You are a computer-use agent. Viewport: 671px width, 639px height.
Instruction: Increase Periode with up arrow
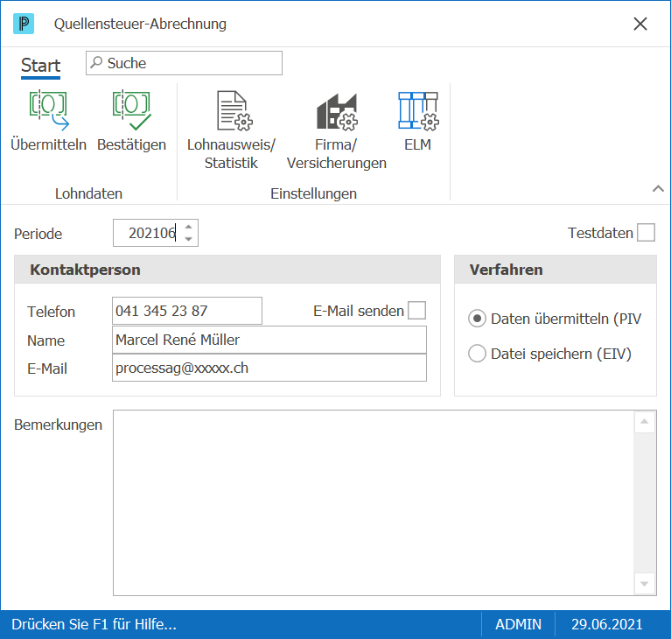tap(189, 227)
